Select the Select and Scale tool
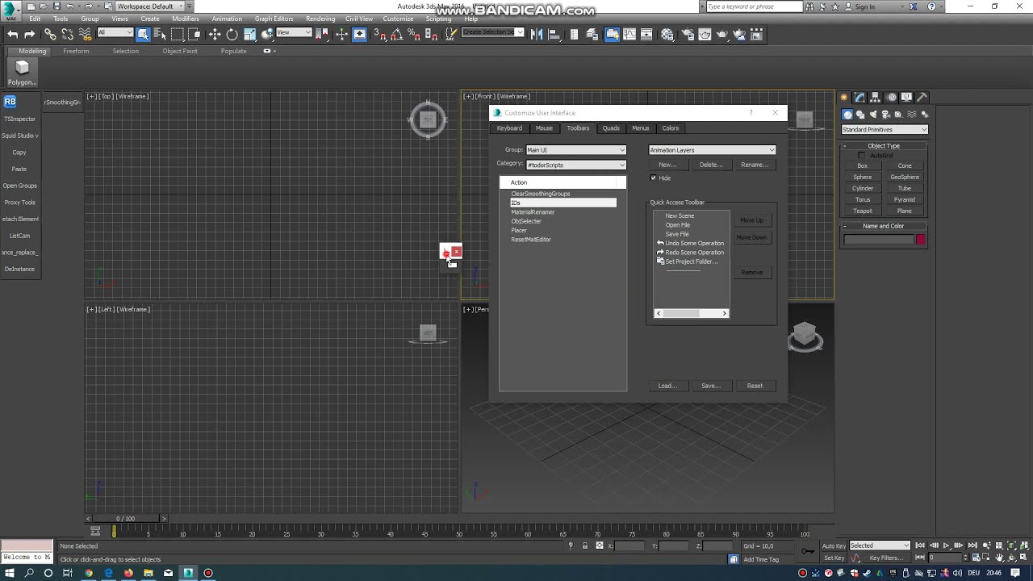Viewport: 1033px width, 581px height. coord(249,34)
